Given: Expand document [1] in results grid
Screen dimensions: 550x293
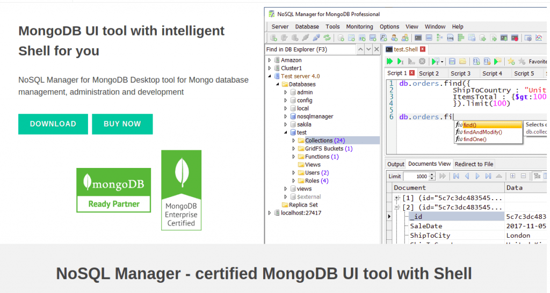Looking at the screenshot, I should click(x=397, y=198).
